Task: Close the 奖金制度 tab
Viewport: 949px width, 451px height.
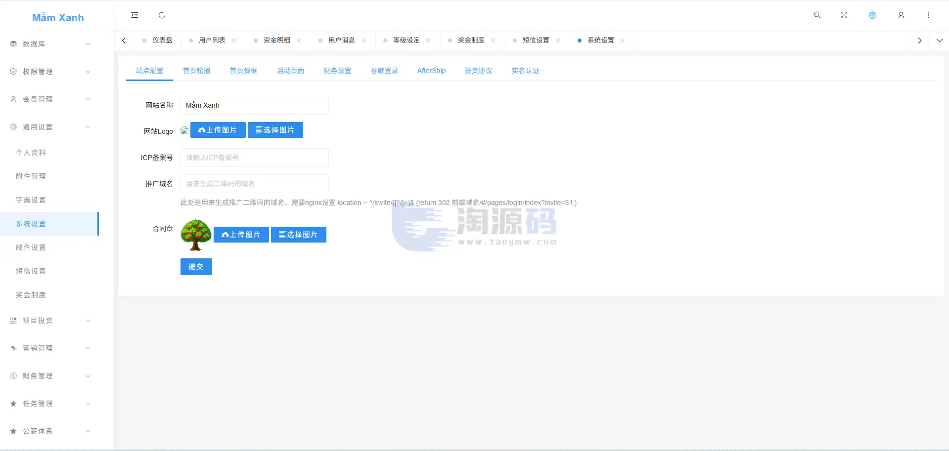Action: (x=493, y=41)
